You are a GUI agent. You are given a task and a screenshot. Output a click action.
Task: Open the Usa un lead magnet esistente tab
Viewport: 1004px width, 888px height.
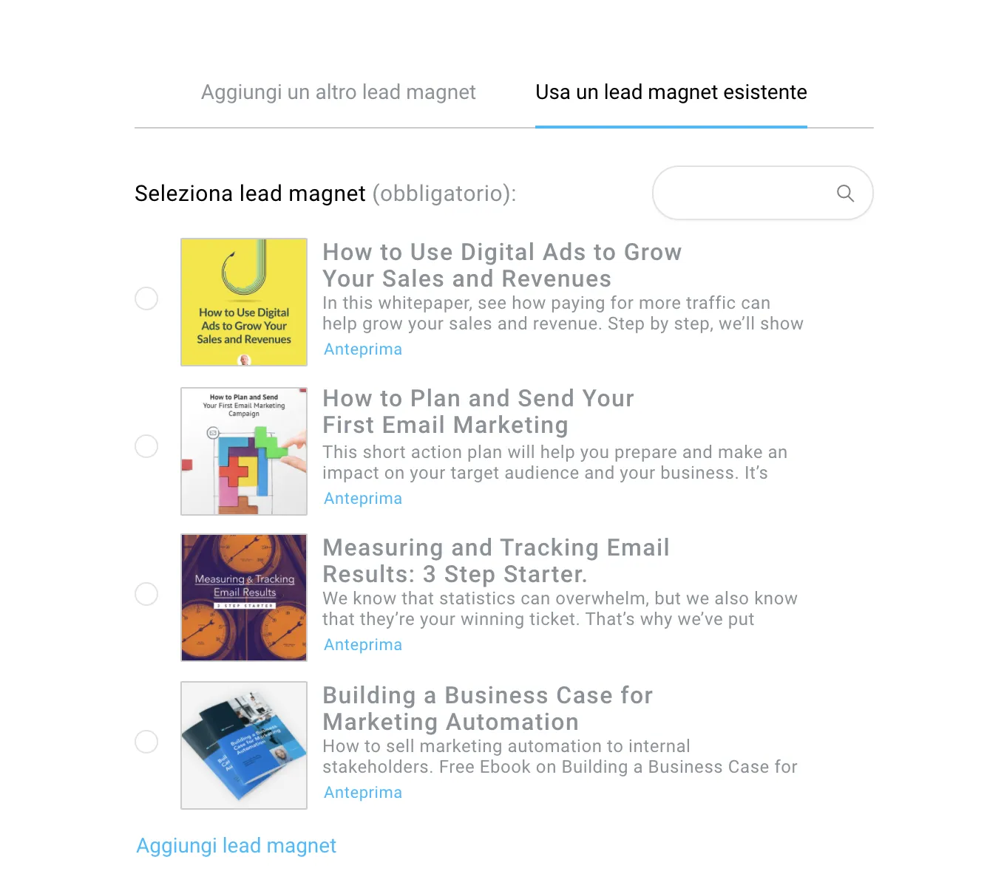(x=671, y=92)
